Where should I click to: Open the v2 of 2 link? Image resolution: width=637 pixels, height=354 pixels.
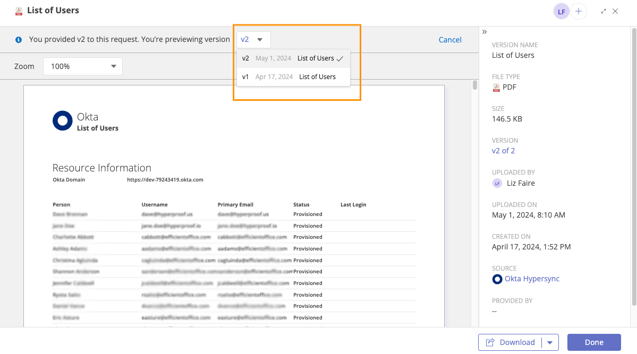point(503,151)
